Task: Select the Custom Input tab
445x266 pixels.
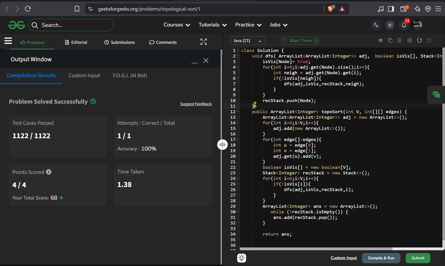Action: (84, 75)
